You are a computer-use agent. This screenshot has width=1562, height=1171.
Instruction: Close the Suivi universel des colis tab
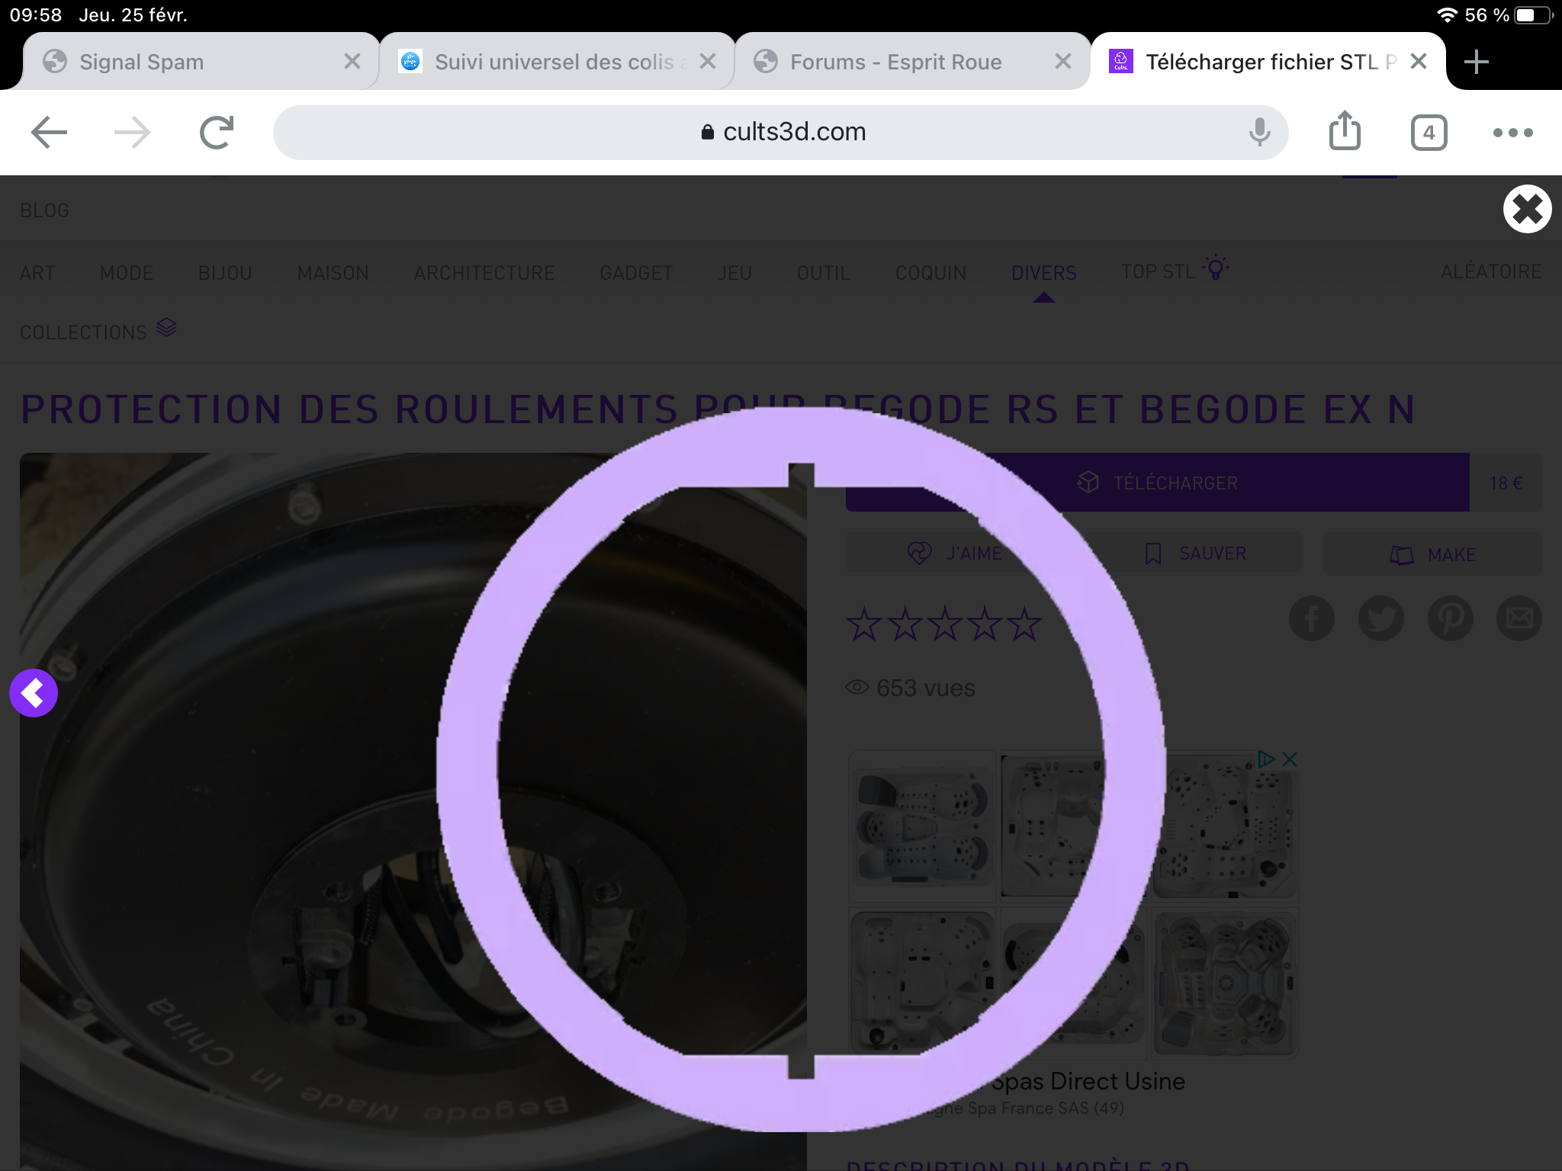pyautogui.click(x=708, y=61)
